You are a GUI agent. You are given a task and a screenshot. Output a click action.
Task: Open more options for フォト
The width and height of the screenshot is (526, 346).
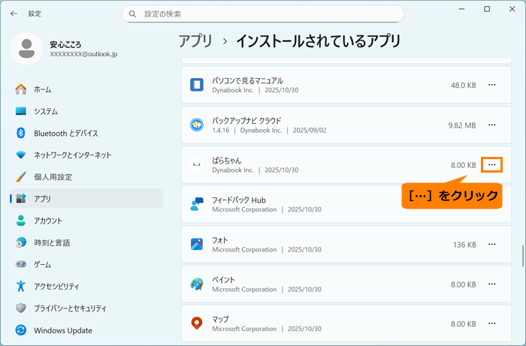[491, 245]
